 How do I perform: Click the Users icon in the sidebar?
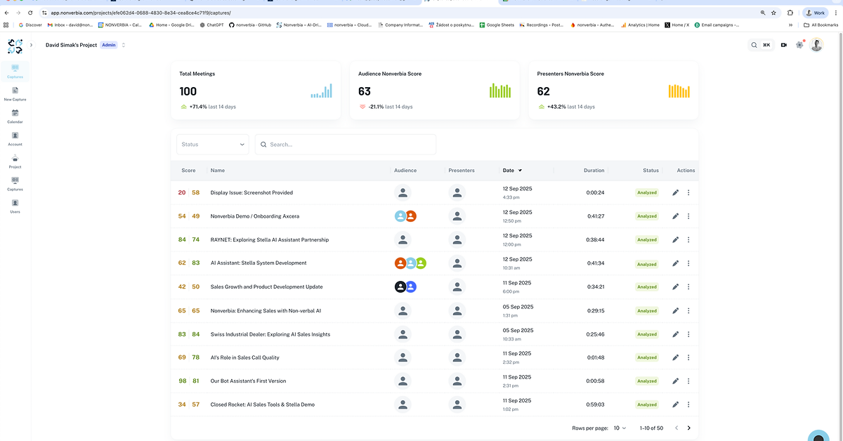[15, 206]
